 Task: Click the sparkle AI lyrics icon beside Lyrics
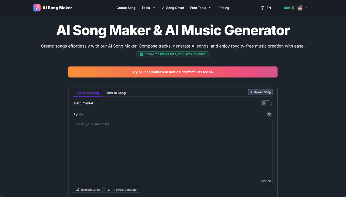tap(269, 114)
